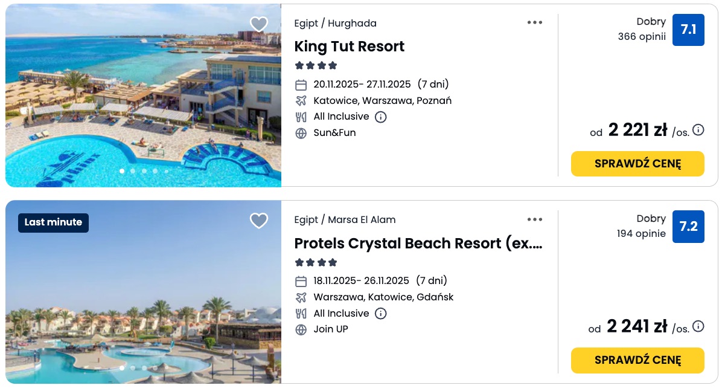Click the globe icon next to Sun&Fun operator

300,132
